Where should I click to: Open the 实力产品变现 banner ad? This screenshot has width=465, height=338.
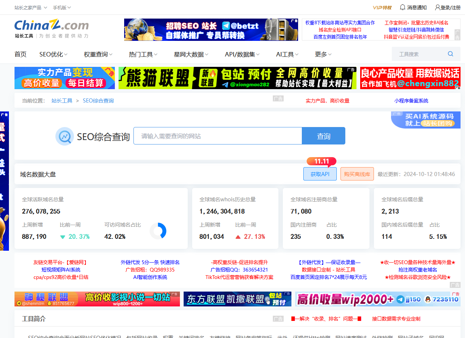[x=65, y=78]
